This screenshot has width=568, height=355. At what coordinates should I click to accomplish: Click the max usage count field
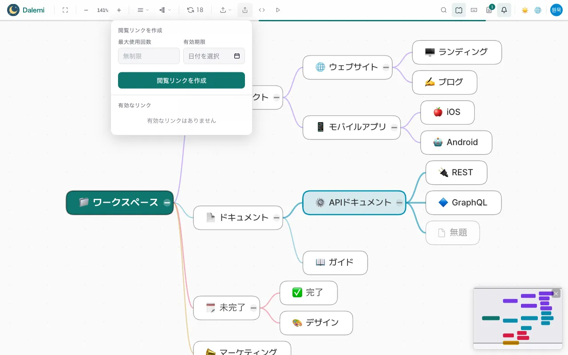coord(149,56)
